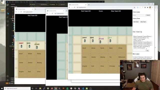This screenshot has width=160, height=90.
Task: Select the Princess word card in front window
Action: (x=113, y=67)
